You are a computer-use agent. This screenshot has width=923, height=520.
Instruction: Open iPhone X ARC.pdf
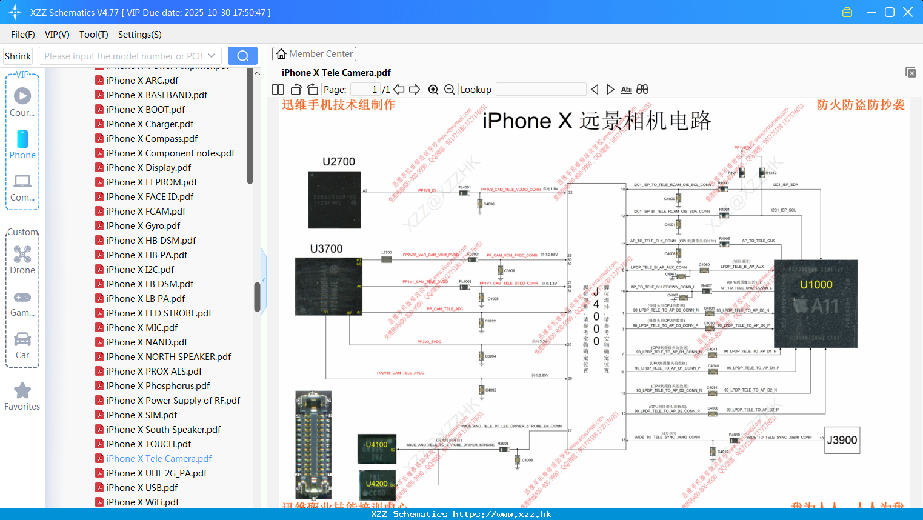pos(142,81)
